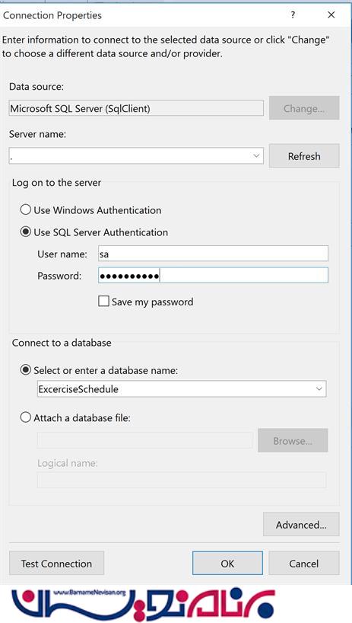The width and height of the screenshot is (352, 623).
Task: Select Use SQL Server Authentication
Action: tap(26, 232)
